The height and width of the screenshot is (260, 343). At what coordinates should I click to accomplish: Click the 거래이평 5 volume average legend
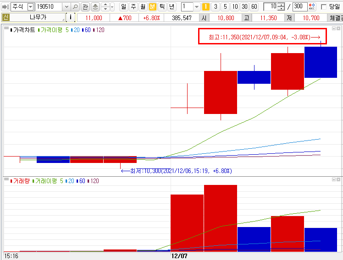tap(48, 181)
